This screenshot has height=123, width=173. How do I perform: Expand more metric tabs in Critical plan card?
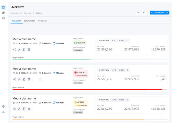(128, 70)
